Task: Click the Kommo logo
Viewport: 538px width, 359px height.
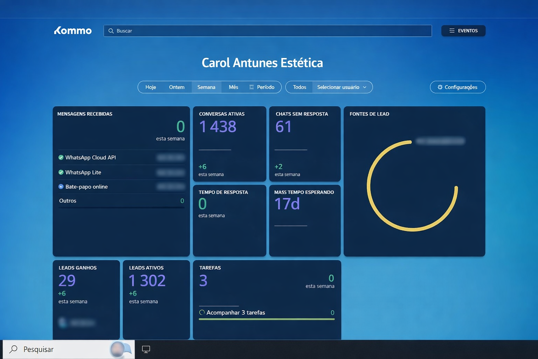Action: [x=73, y=31]
